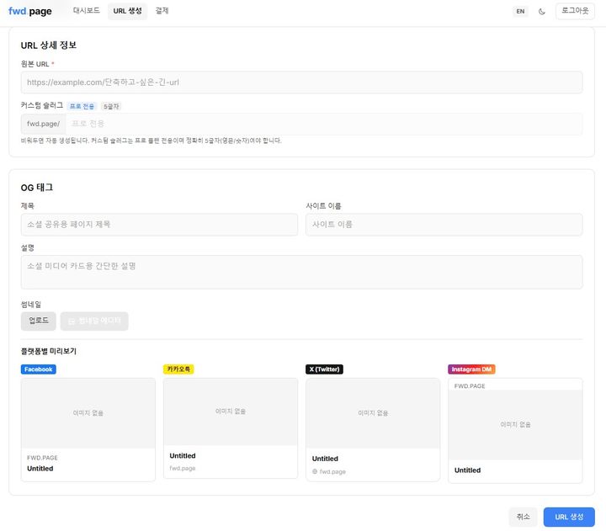This screenshot has height=531, width=606.
Task: Click the 플랫폼별 미리보기 heading
Action: [x=49, y=351]
